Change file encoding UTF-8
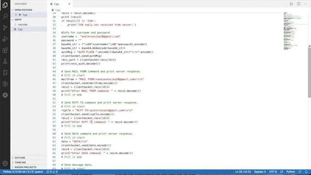 point(273,172)
